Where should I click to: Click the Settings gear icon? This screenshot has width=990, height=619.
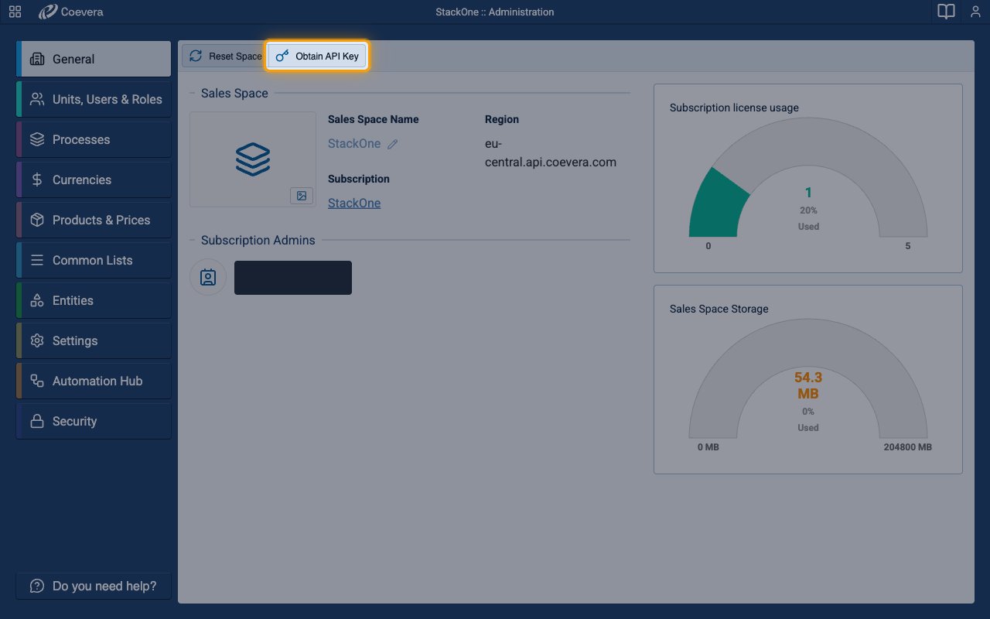[x=36, y=340]
